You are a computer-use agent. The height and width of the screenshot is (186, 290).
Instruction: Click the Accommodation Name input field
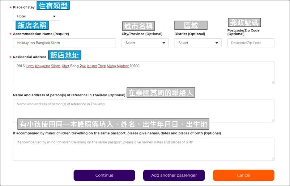click(64, 43)
